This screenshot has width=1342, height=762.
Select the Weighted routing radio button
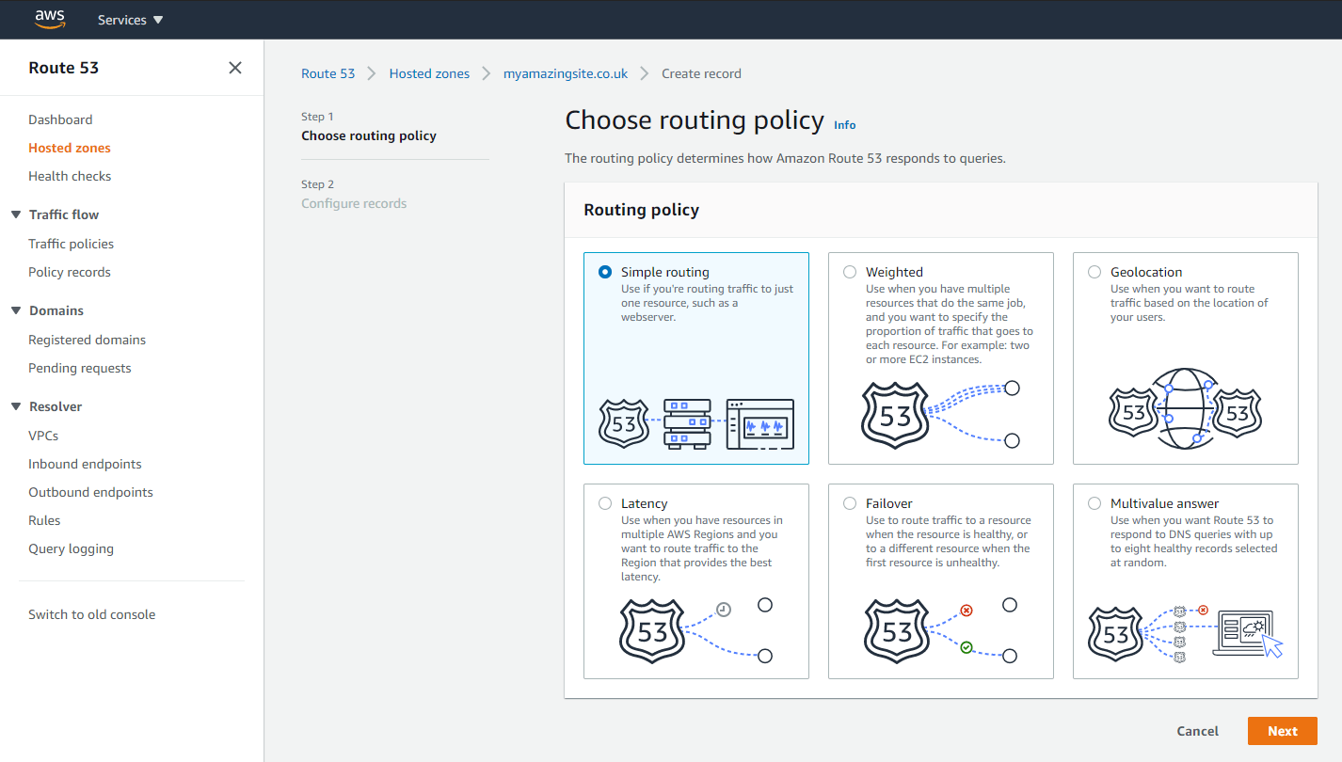point(850,272)
